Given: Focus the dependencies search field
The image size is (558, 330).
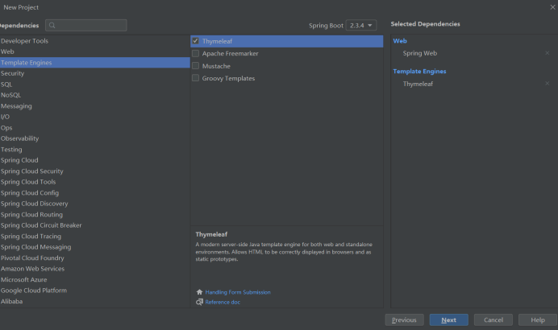Looking at the screenshot, I should pos(89,26).
